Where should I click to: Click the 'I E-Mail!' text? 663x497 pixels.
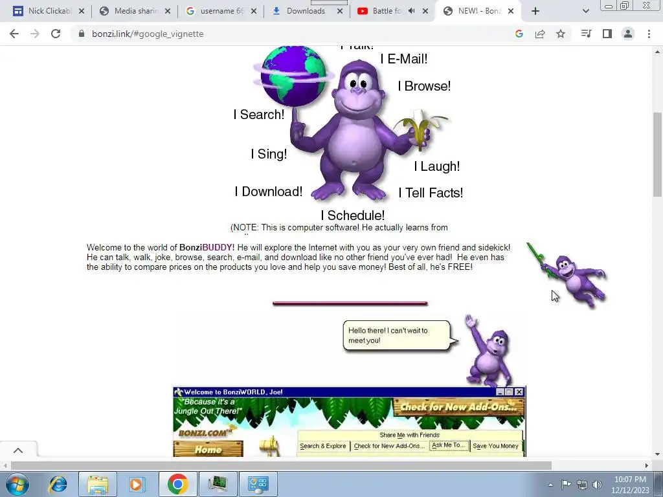(404, 59)
